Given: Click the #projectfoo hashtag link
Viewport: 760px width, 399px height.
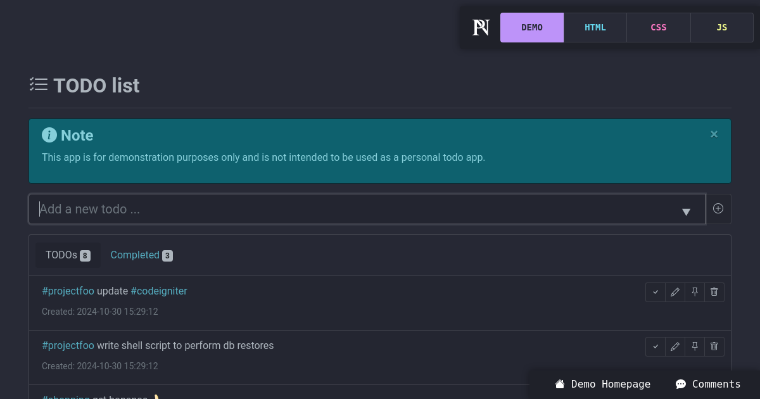Looking at the screenshot, I should pos(68,291).
